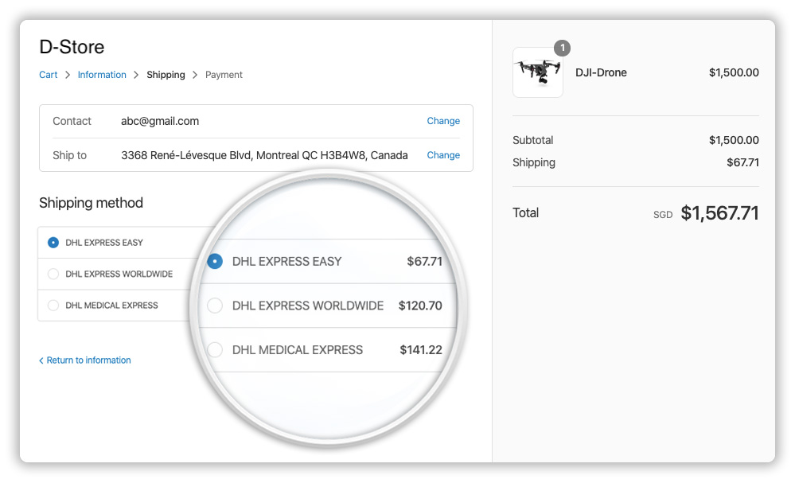Click the small unmagnified DHL Express Easy radio
This screenshot has height=483, width=795.
53,243
